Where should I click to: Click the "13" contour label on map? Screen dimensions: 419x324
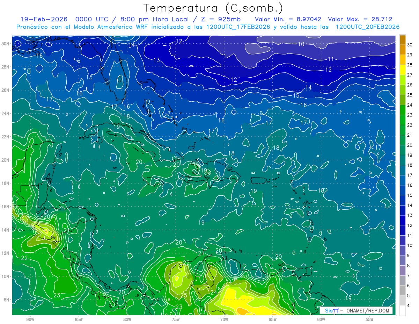pos(157,60)
